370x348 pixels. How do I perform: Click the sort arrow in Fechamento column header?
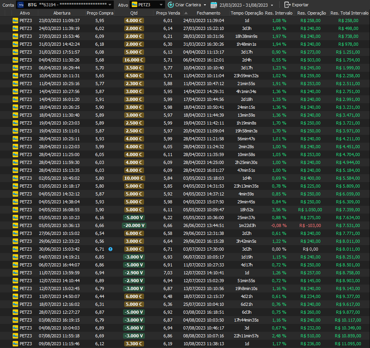(186, 13)
